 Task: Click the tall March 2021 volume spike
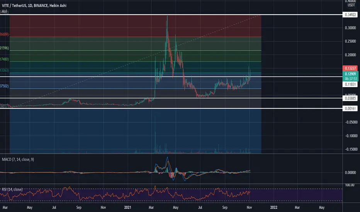pyautogui.click(x=155, y=134)
